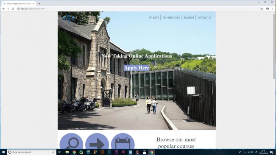Click the taskbar search box
This screenshot has width=276, height=155.
click(x=31, y=152)
